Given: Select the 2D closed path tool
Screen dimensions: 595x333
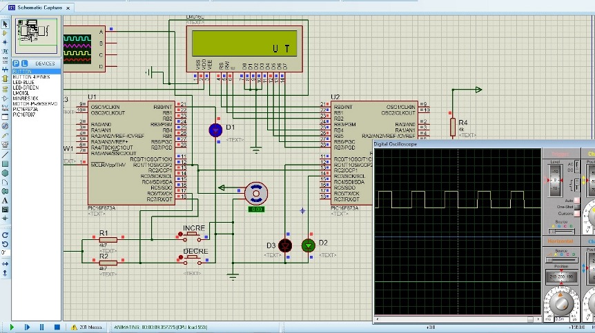Looking at the screenshot, I should pos(5,191).
